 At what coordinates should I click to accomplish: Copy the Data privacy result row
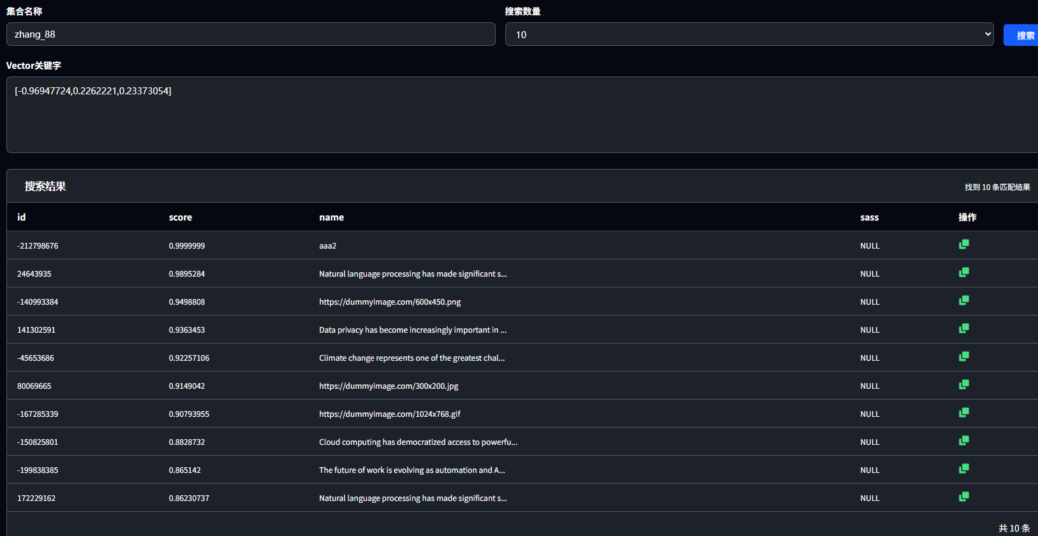[963, 329]
